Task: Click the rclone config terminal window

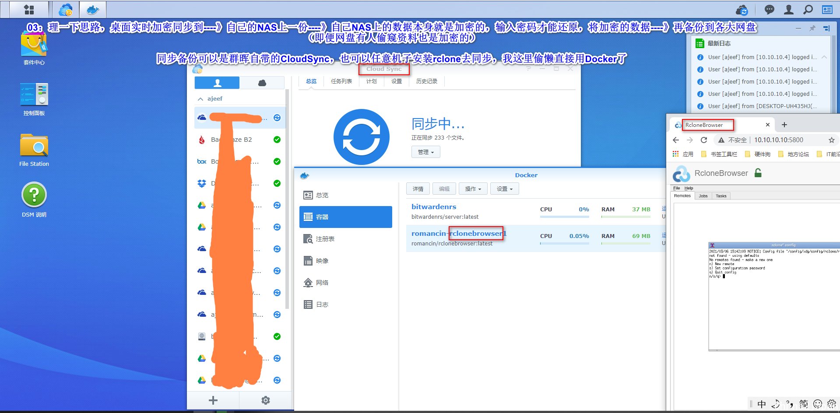Action: point(774,297)
